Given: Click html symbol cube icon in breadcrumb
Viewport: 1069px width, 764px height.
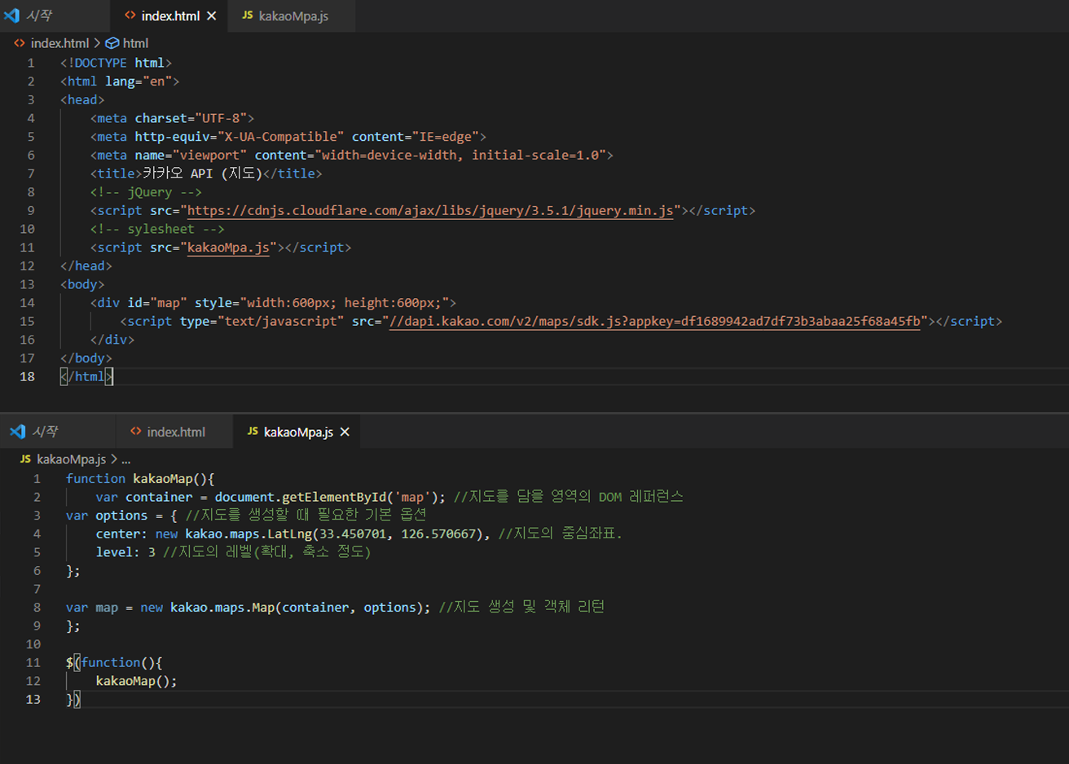Looking at the screenshot, I should 112,43.
